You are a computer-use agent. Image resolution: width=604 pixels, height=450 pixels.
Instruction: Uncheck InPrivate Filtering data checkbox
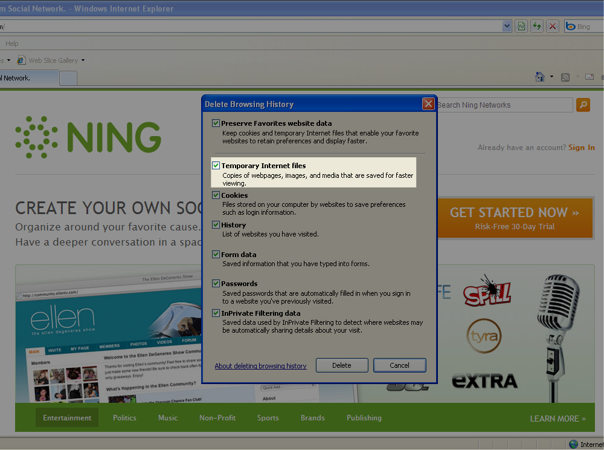(216, 313)
